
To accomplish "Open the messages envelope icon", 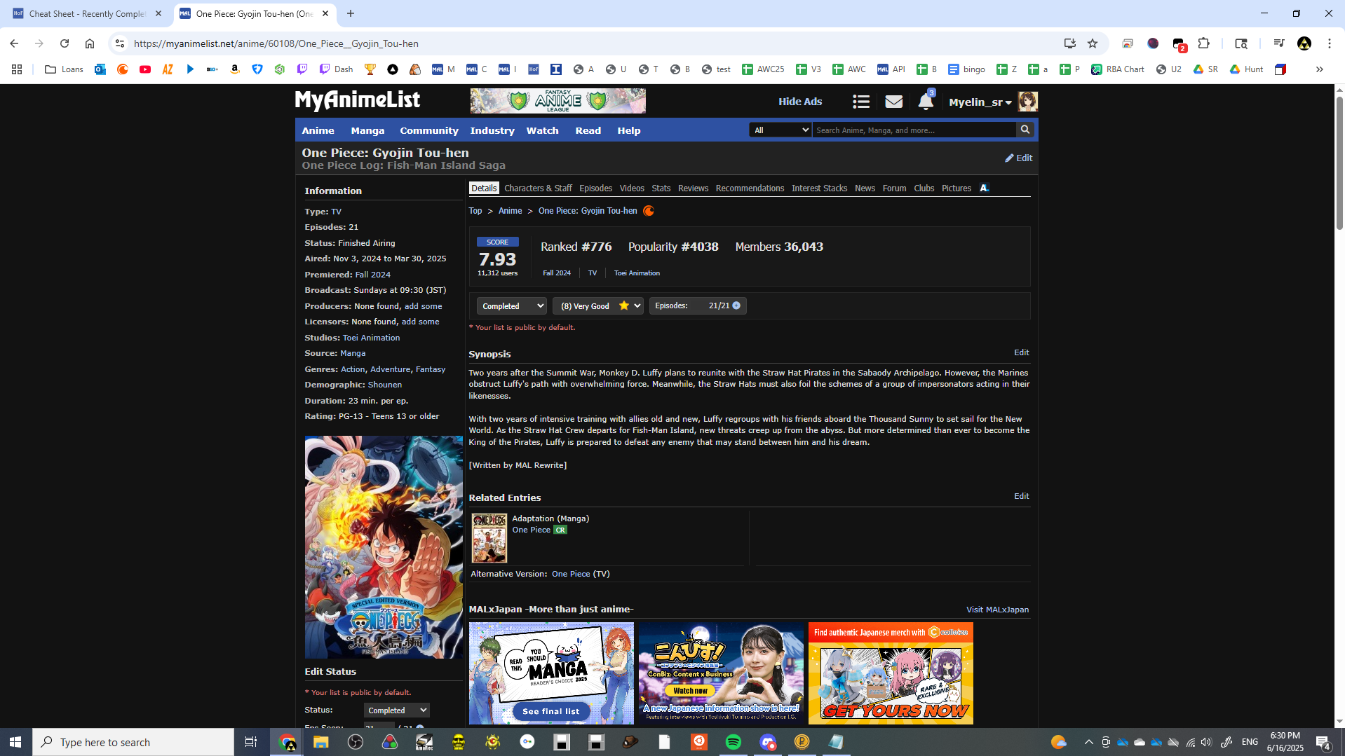I will click(893, 102).
